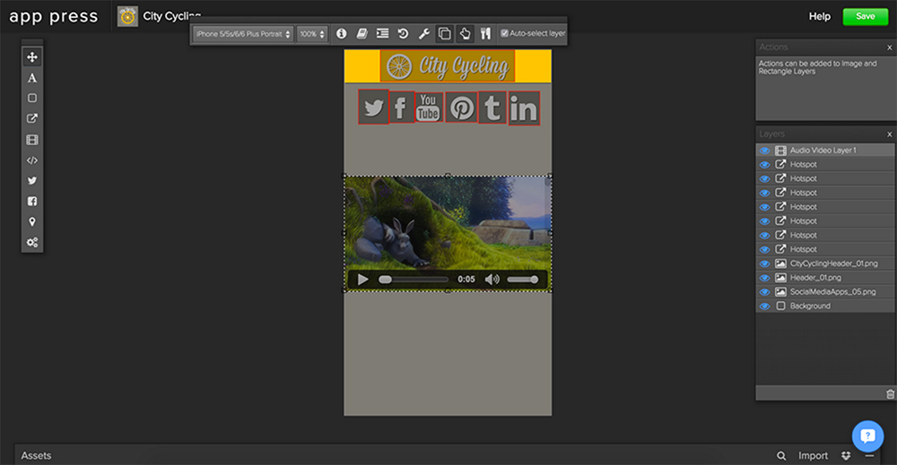Click the Tumblr hotspot on canvas

pos(492,108)
